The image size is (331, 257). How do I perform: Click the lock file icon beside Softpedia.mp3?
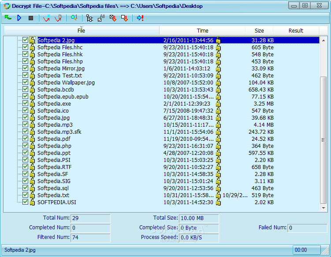32,125
